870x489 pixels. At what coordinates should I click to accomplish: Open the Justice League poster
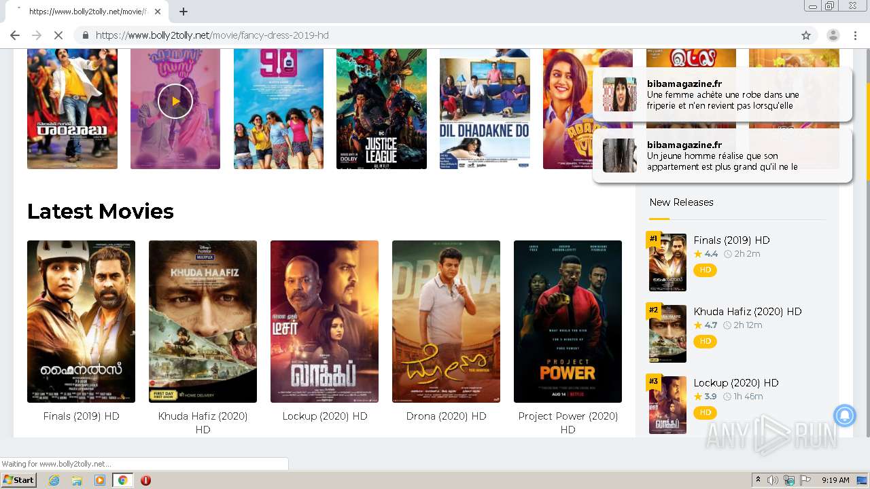tap(381, 109)
